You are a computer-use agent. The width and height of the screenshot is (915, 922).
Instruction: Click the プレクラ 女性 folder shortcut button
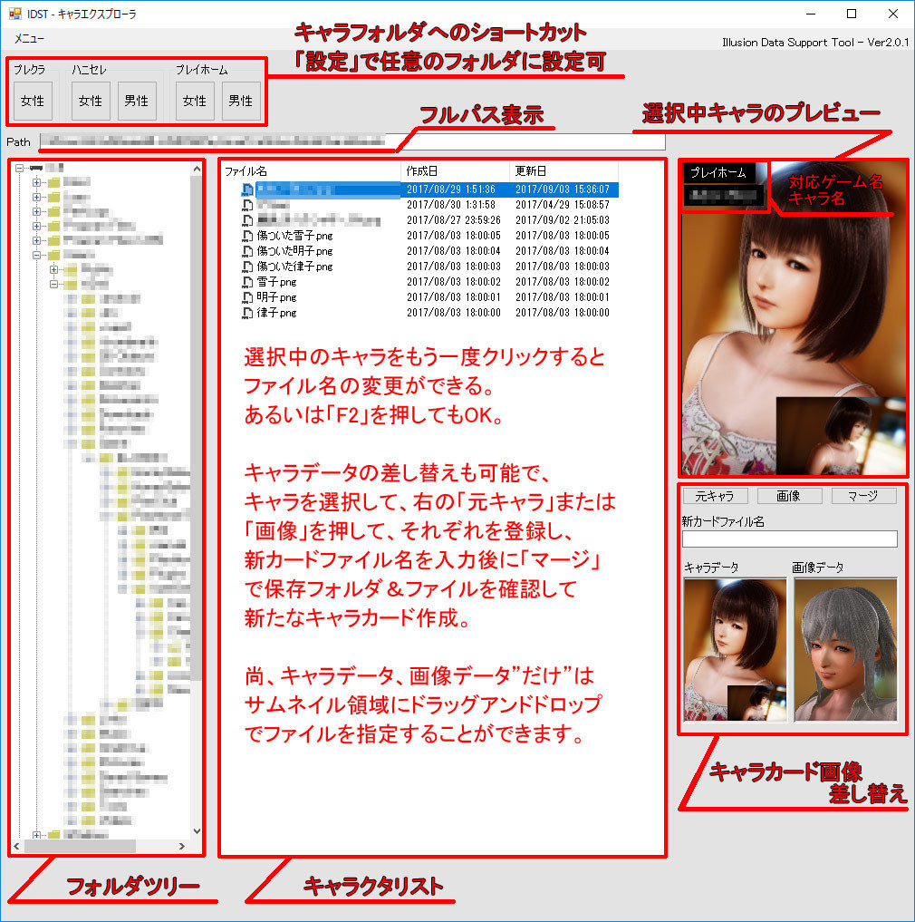[x=33, y=102]
